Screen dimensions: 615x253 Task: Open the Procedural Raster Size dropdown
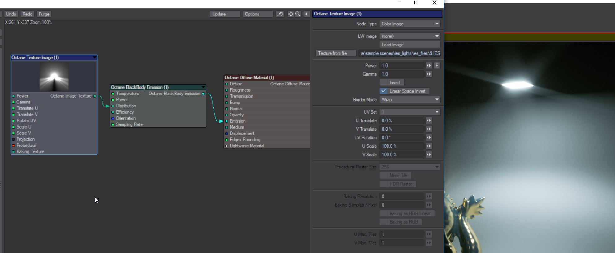pos(410,167)
